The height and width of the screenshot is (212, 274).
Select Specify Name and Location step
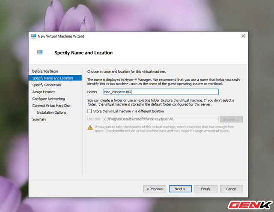(x=55, y=78)
